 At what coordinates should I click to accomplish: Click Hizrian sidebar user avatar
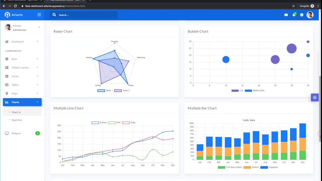point(8,27)
